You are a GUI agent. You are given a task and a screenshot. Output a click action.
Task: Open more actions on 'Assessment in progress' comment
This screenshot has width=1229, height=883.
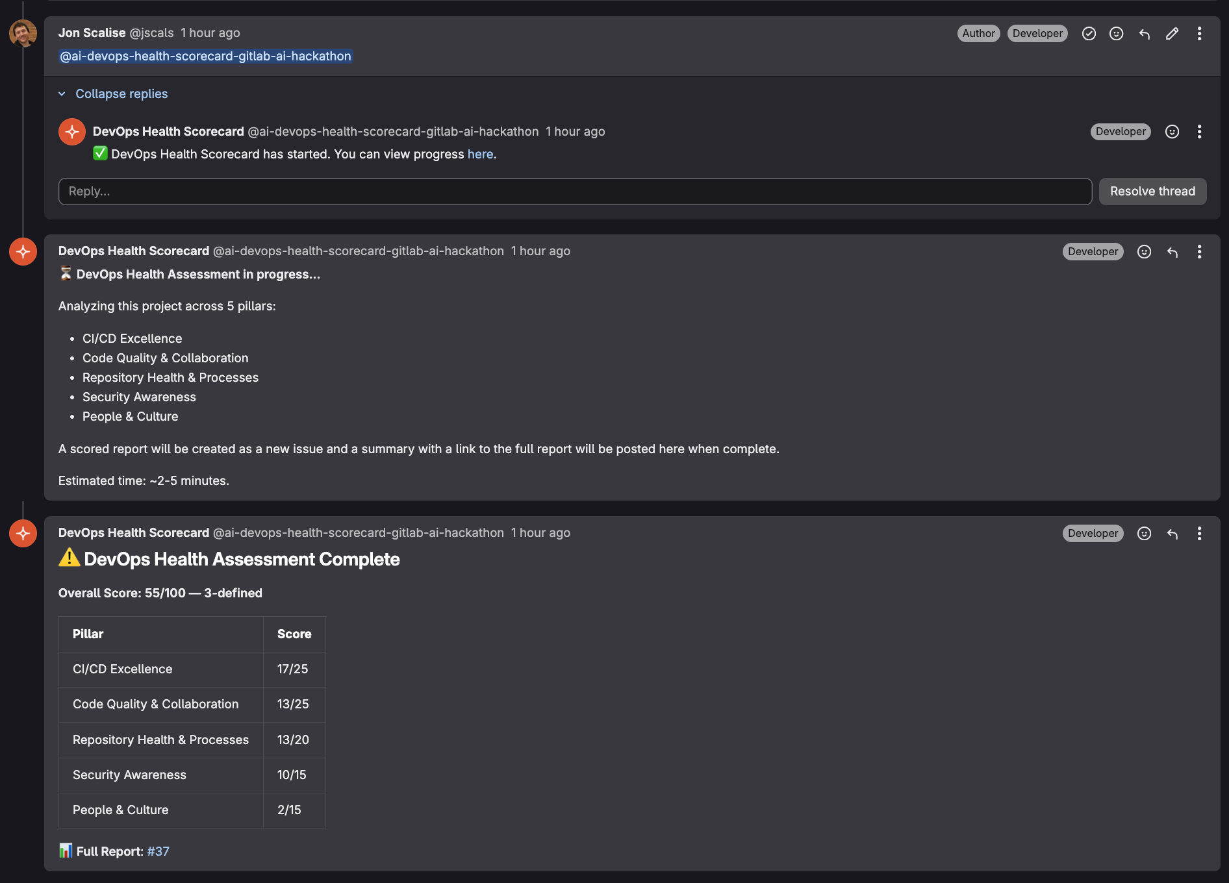pos(1199,252)
